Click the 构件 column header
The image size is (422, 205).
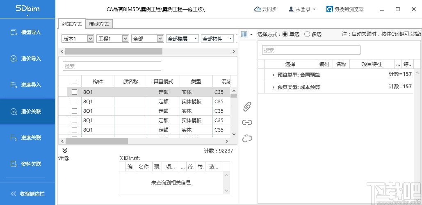click(x=98, y=81)
